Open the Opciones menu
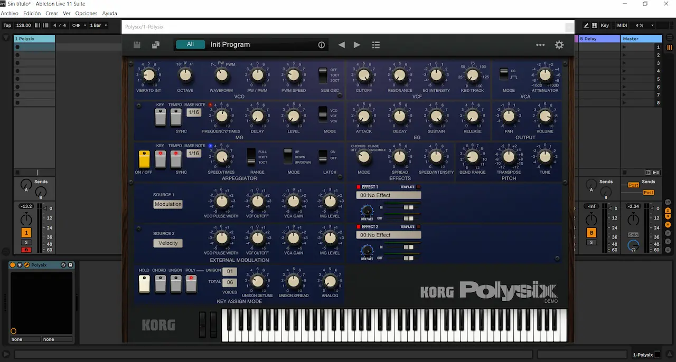Viewport: 676px width, 362px height. point(86,13)
